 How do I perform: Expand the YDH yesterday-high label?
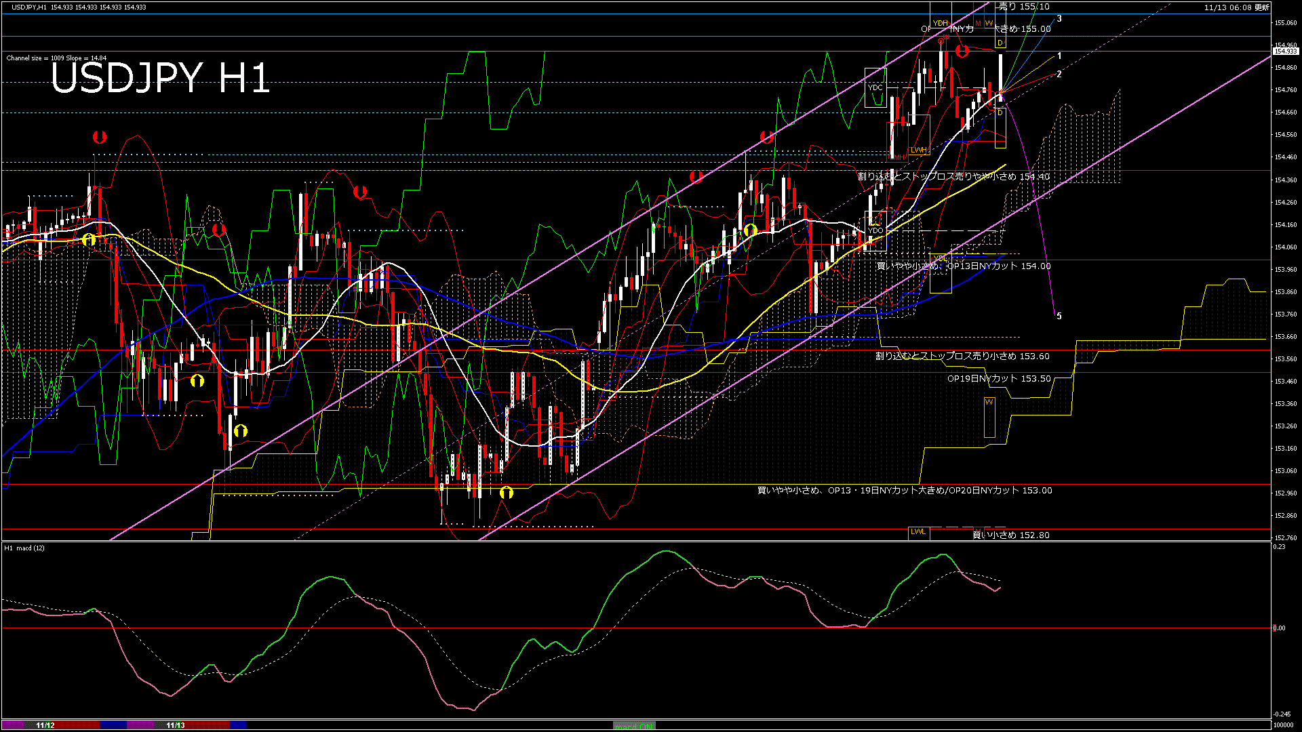pyautogui.click(x=941, y=23)
